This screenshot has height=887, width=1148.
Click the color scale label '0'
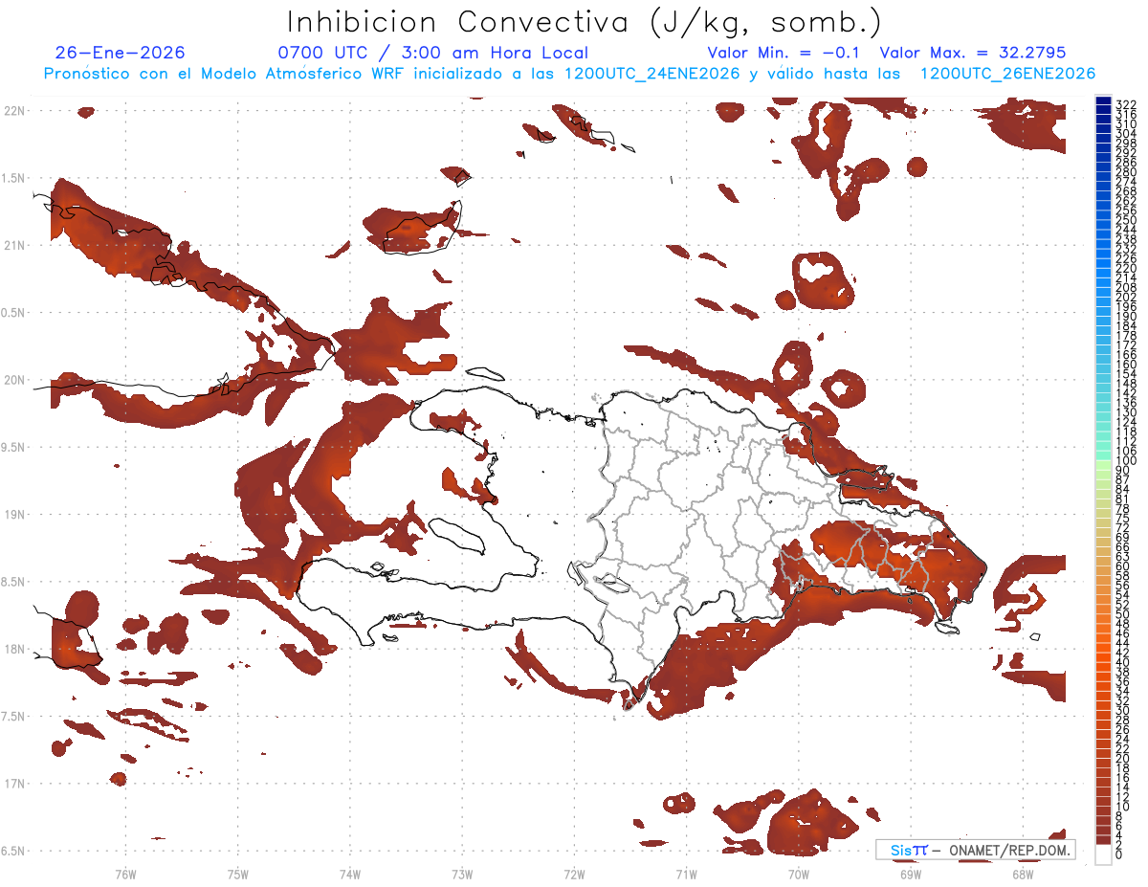[x=1119, y=854]
